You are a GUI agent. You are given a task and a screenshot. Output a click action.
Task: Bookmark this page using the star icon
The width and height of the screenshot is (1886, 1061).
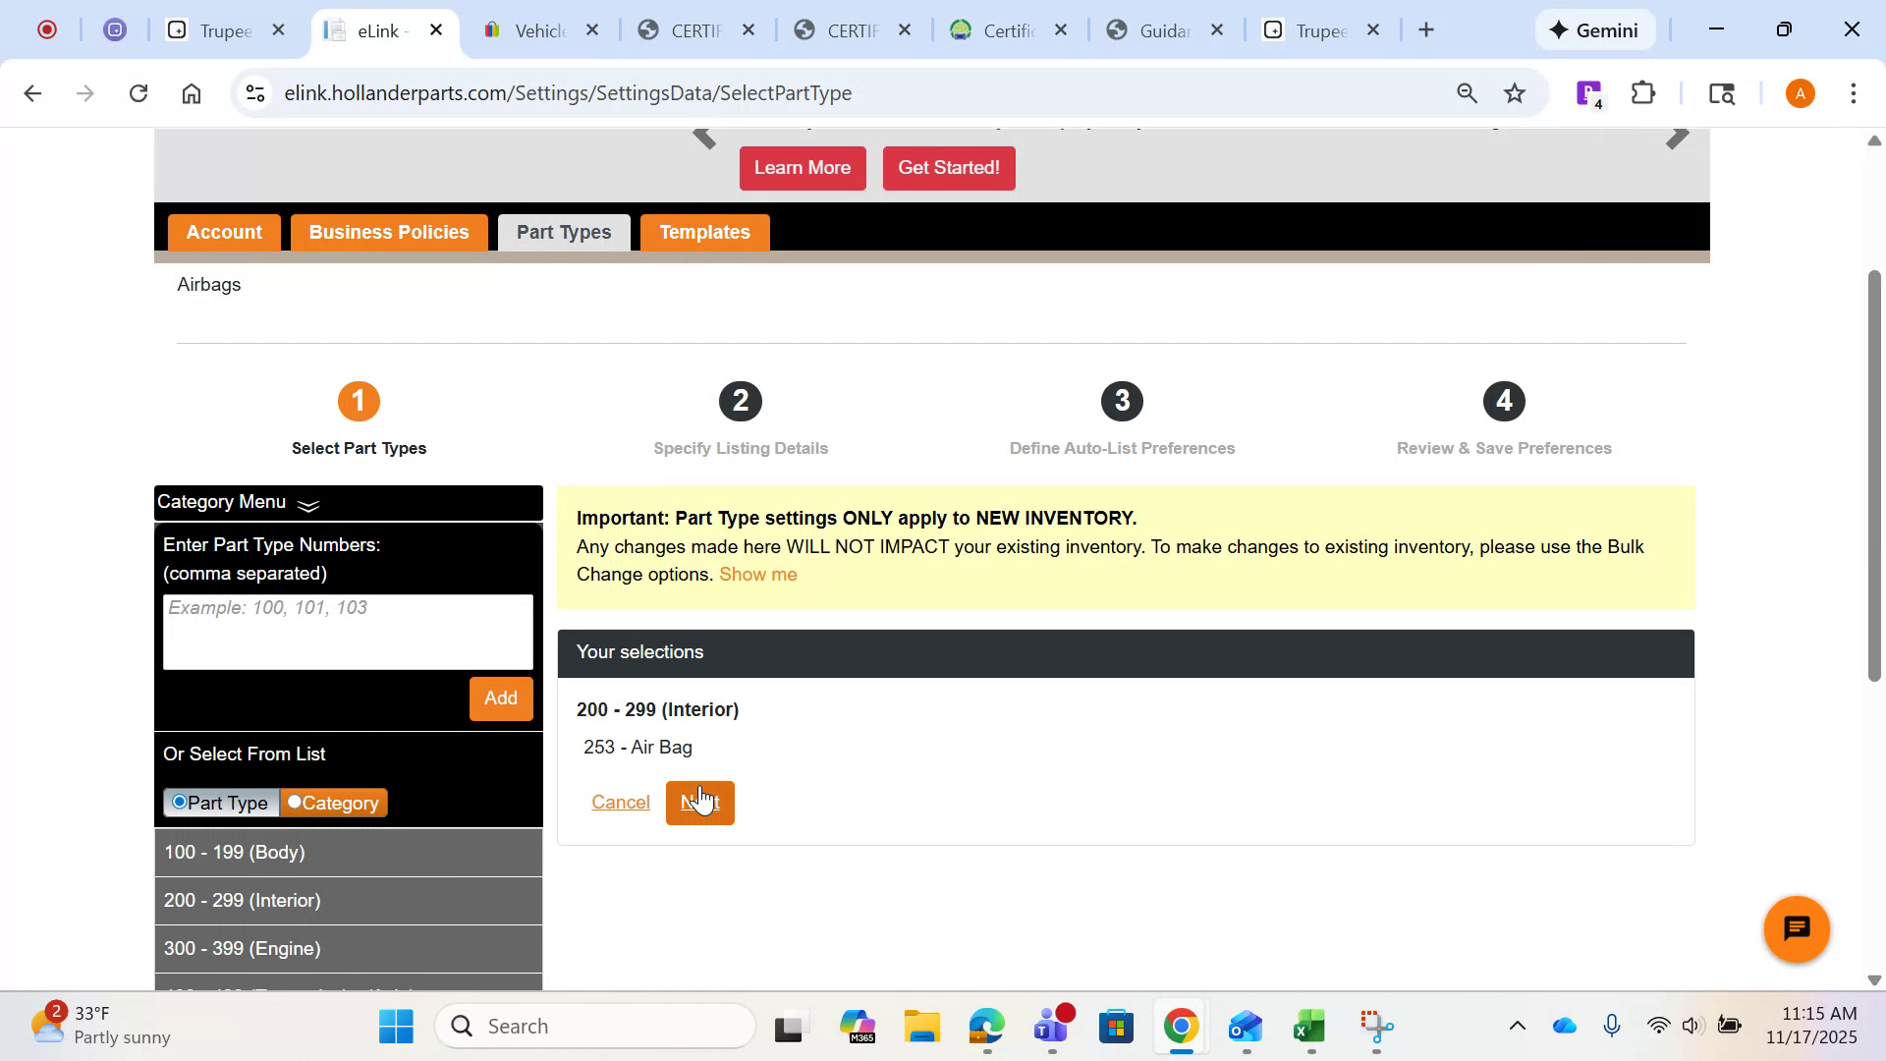coord(1515,92)
